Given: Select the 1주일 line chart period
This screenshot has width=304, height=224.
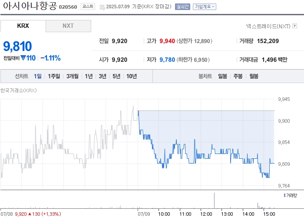Looking at the screenshot, I should tap(54, 76).
